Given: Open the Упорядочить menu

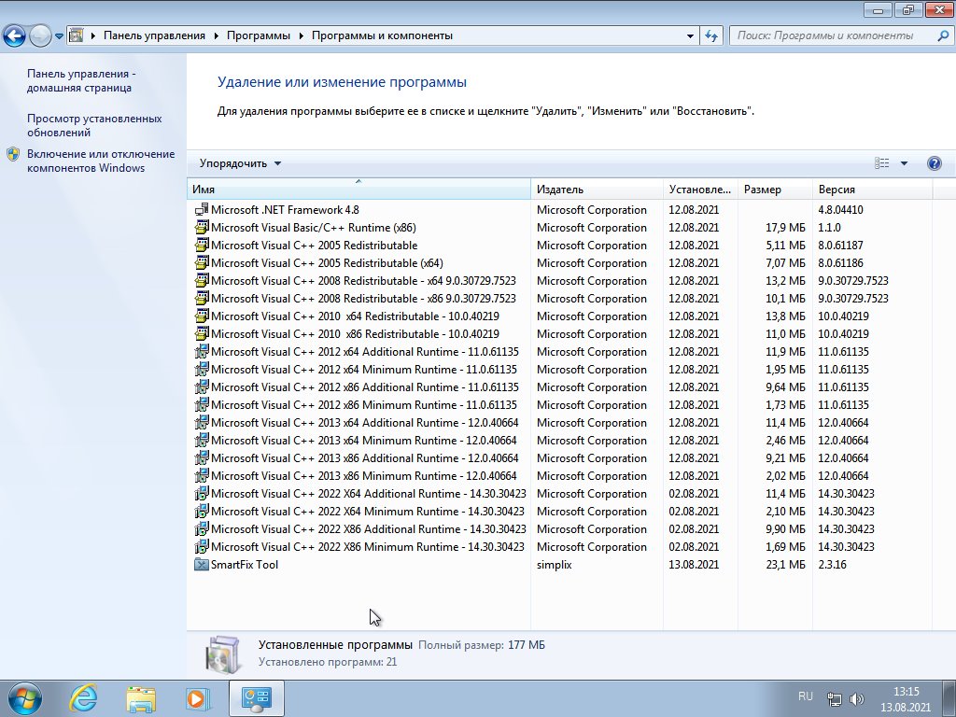Looking at the screenshot, I should coord(240,163).
